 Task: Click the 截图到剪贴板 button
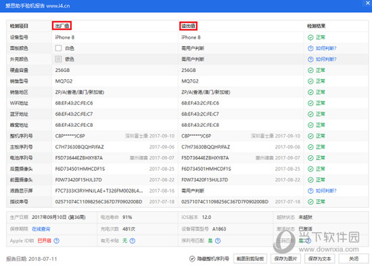pos(250,259)
